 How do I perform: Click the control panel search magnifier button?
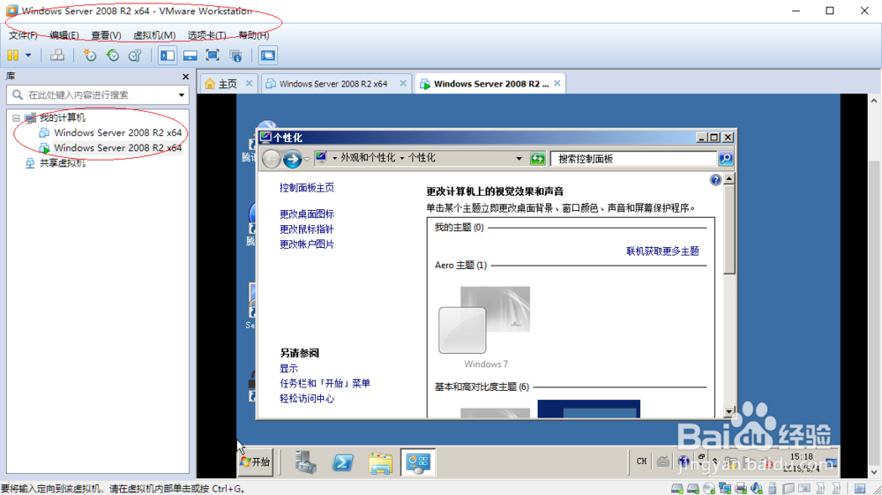pos(726,159)
